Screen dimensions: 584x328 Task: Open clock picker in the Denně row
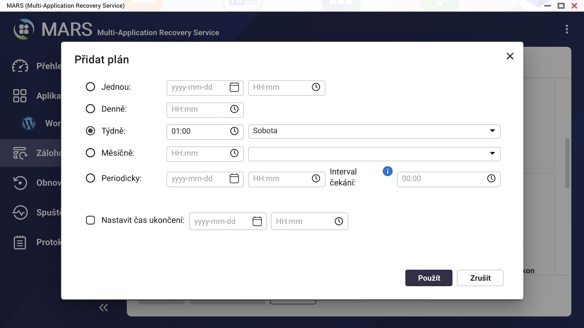pyautogui.click(x=234, y=109)
